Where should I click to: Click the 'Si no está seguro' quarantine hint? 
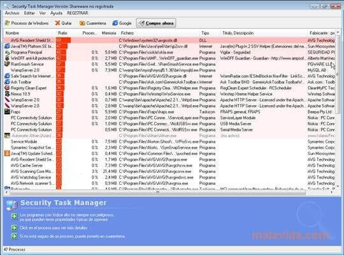pos(73,237)
